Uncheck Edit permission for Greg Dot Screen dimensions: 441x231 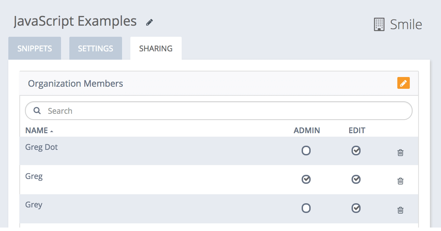(x=356, y=151)
